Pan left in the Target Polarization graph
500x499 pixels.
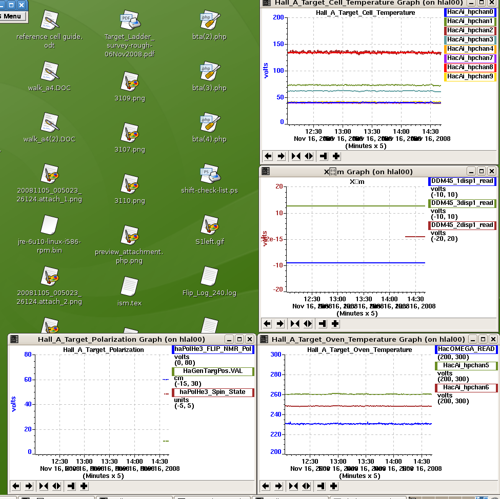click(x=16, y=486)
